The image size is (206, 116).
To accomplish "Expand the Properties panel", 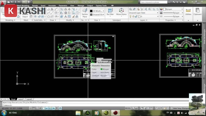I will (170, 20).
